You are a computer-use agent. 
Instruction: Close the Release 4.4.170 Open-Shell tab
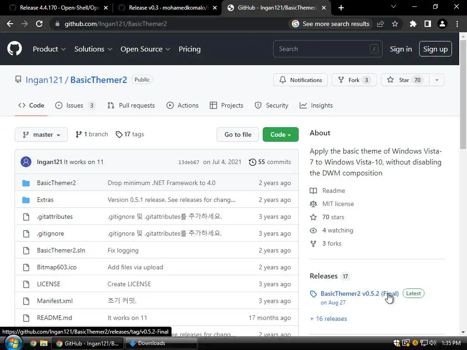[106, 8]
